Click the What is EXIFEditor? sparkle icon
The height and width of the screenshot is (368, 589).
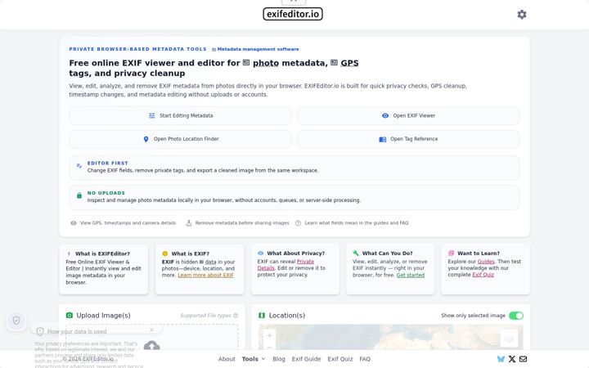pyautogui.click(x=69, y=254)
